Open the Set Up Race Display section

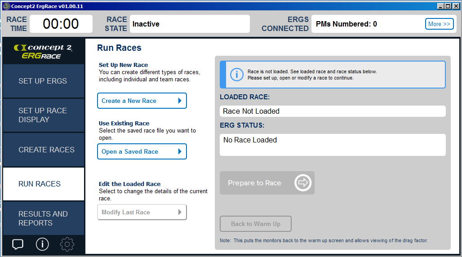point(43,115)
